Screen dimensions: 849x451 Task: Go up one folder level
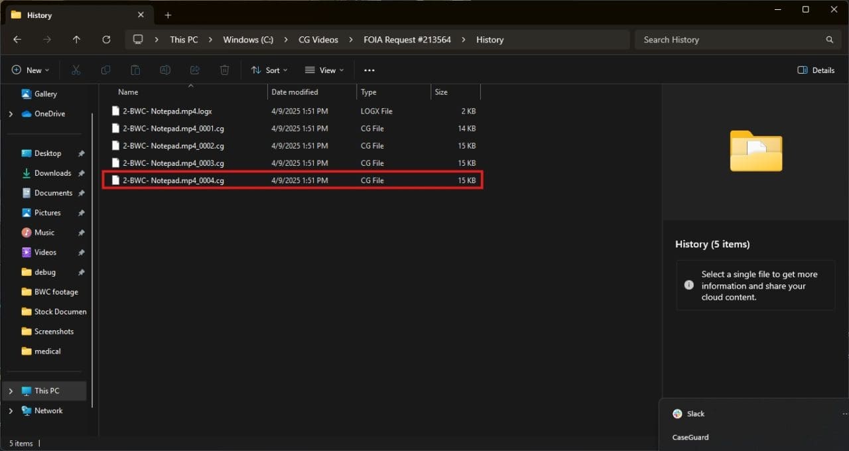pos(76,40)
